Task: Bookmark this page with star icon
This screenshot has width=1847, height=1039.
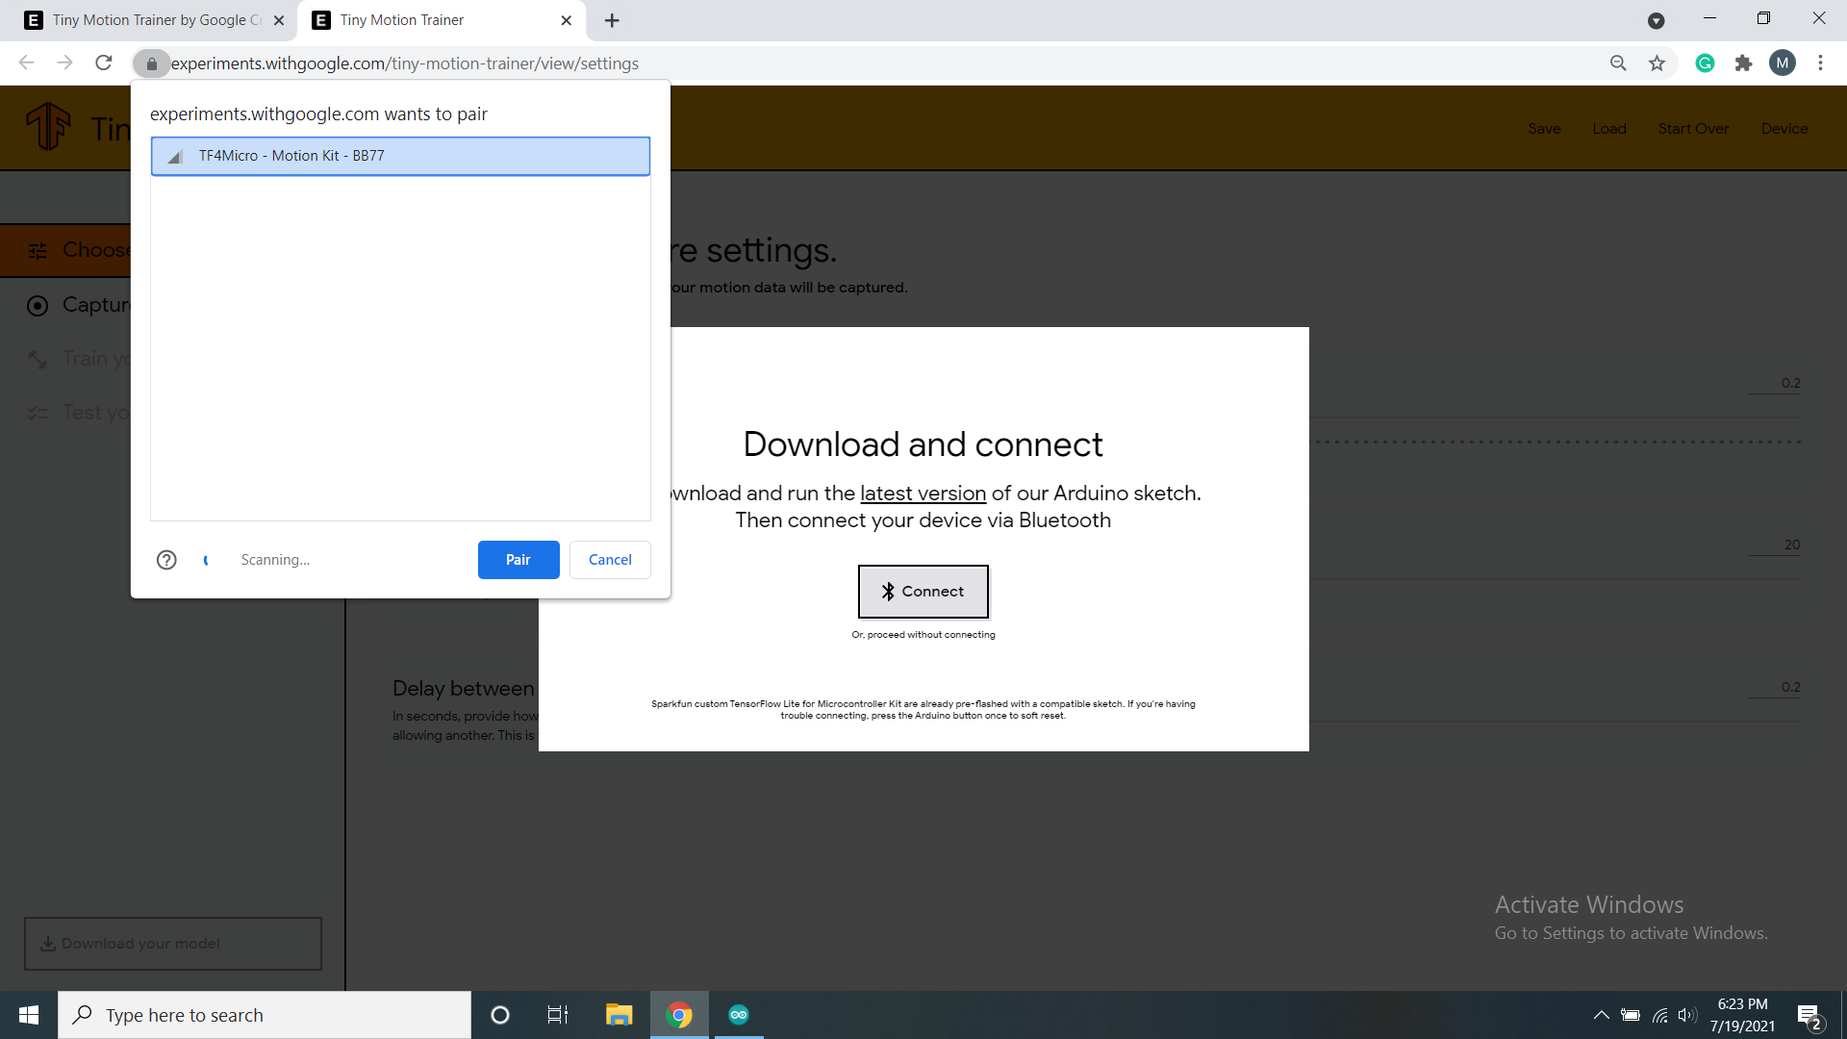Action: 1657,63
